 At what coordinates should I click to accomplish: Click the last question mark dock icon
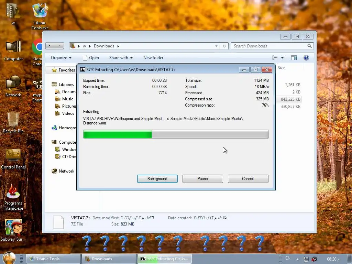[x=260, y=243]
